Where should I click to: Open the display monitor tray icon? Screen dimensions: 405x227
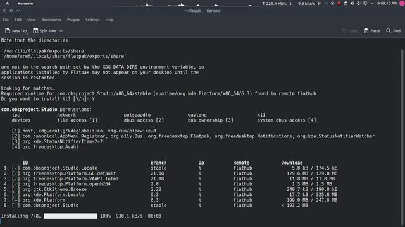(x=365, y=3)
